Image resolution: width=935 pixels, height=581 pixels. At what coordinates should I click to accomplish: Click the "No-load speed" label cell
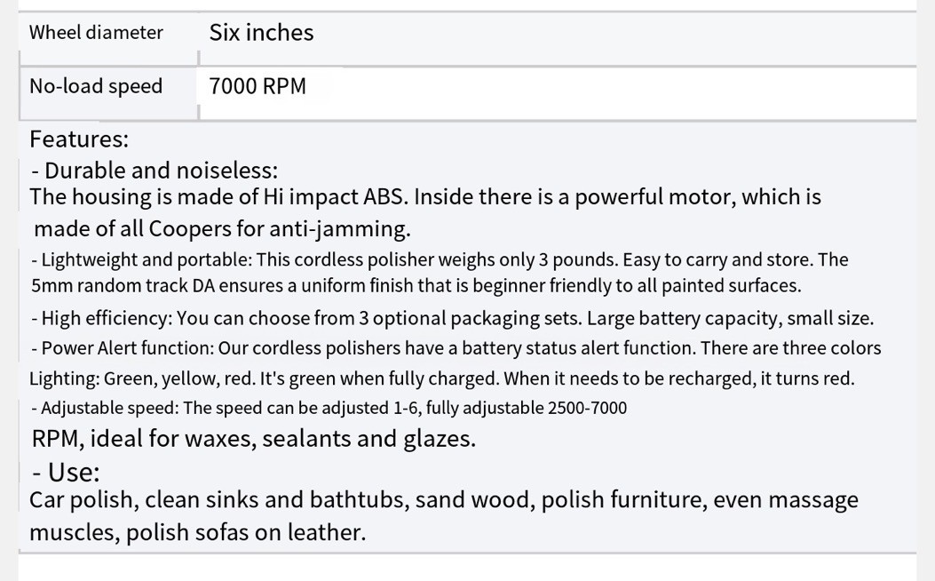pyautogui.click(x=96, y=86)
